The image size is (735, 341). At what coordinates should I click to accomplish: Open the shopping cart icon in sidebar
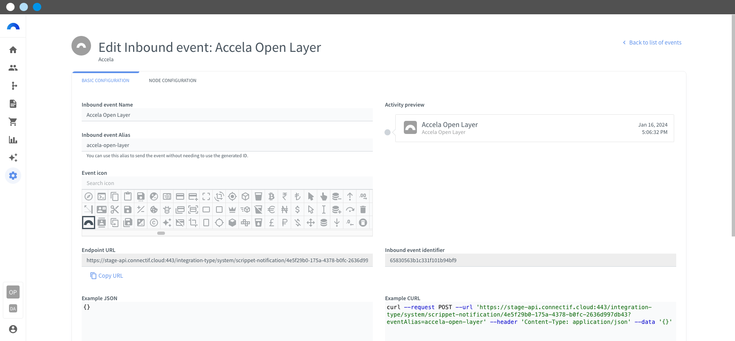coord(13,122)
